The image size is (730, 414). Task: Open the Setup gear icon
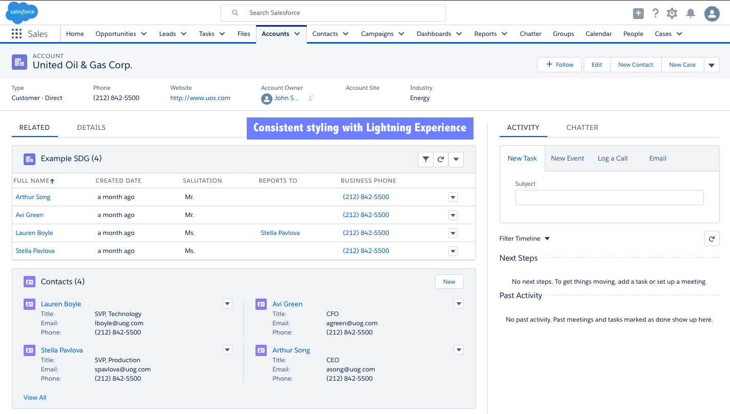pos(672,13)
